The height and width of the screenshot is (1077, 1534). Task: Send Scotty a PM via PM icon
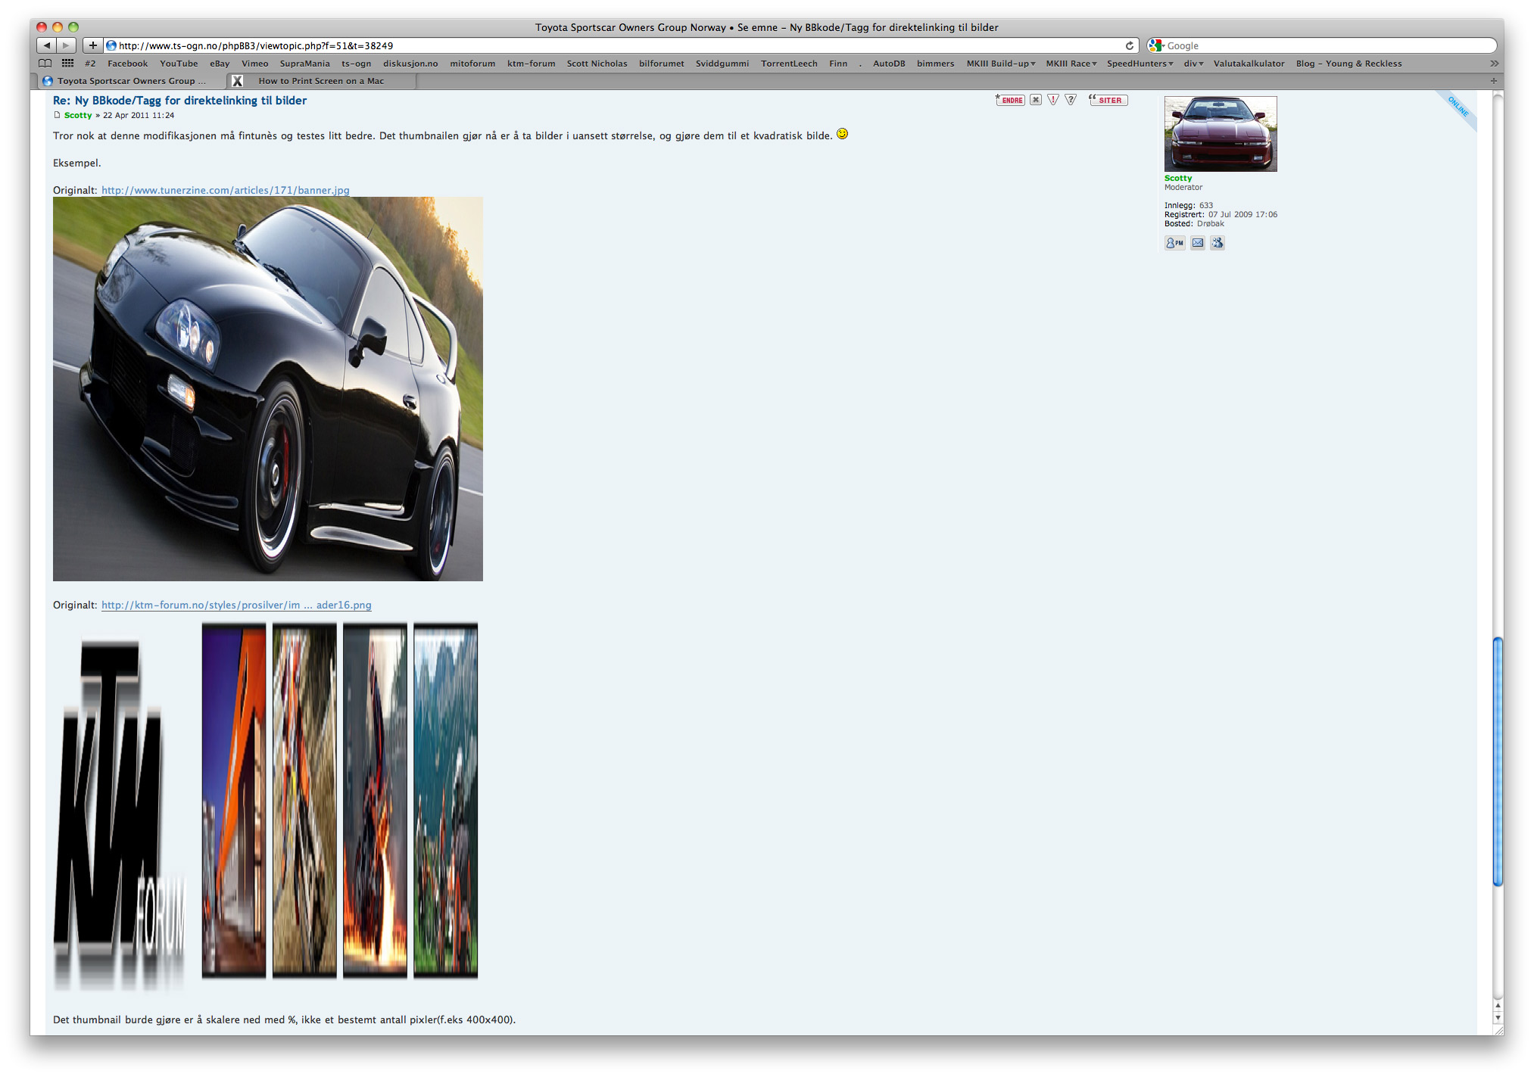[x=1175, y=243]
